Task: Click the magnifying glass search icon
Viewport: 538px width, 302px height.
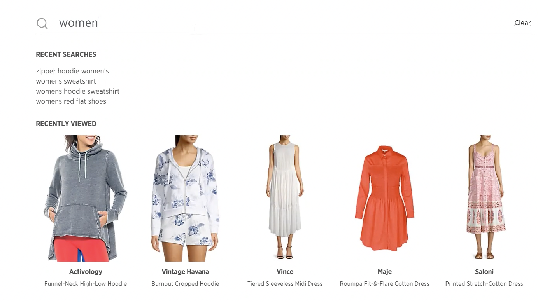Action: pos(42,24)
